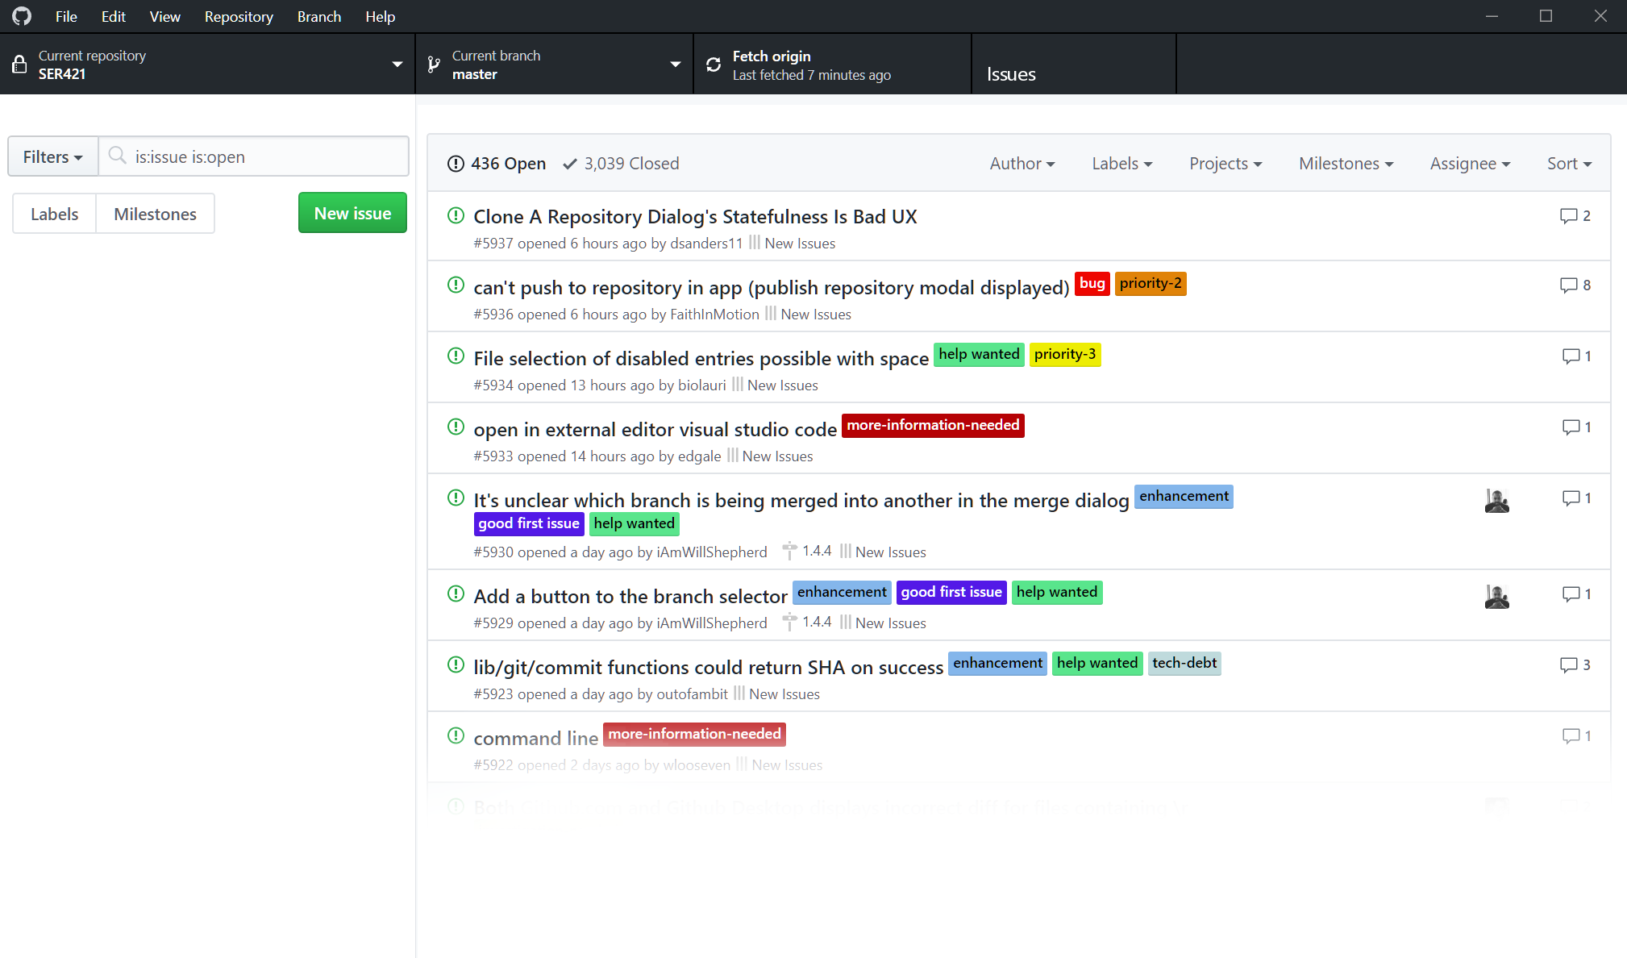The height and width of the screenshot is (958, 1627).
Task: Open the Sort dropdown
Action: click(1567, 163)
